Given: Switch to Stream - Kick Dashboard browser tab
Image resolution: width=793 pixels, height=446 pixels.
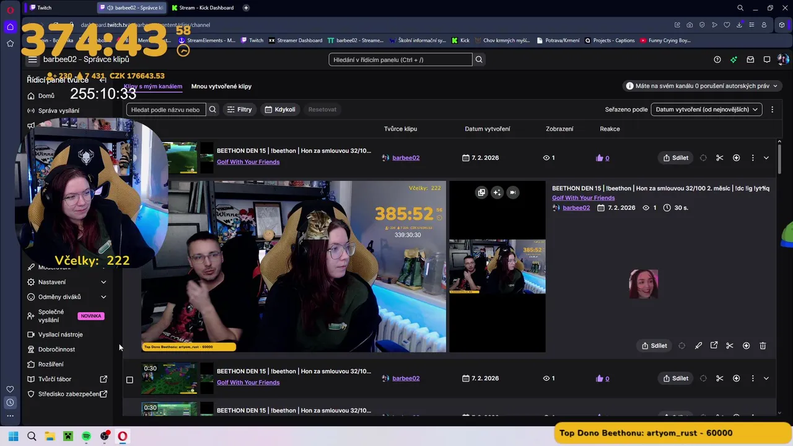Looking at the screenshot, I should coord(203,7).
